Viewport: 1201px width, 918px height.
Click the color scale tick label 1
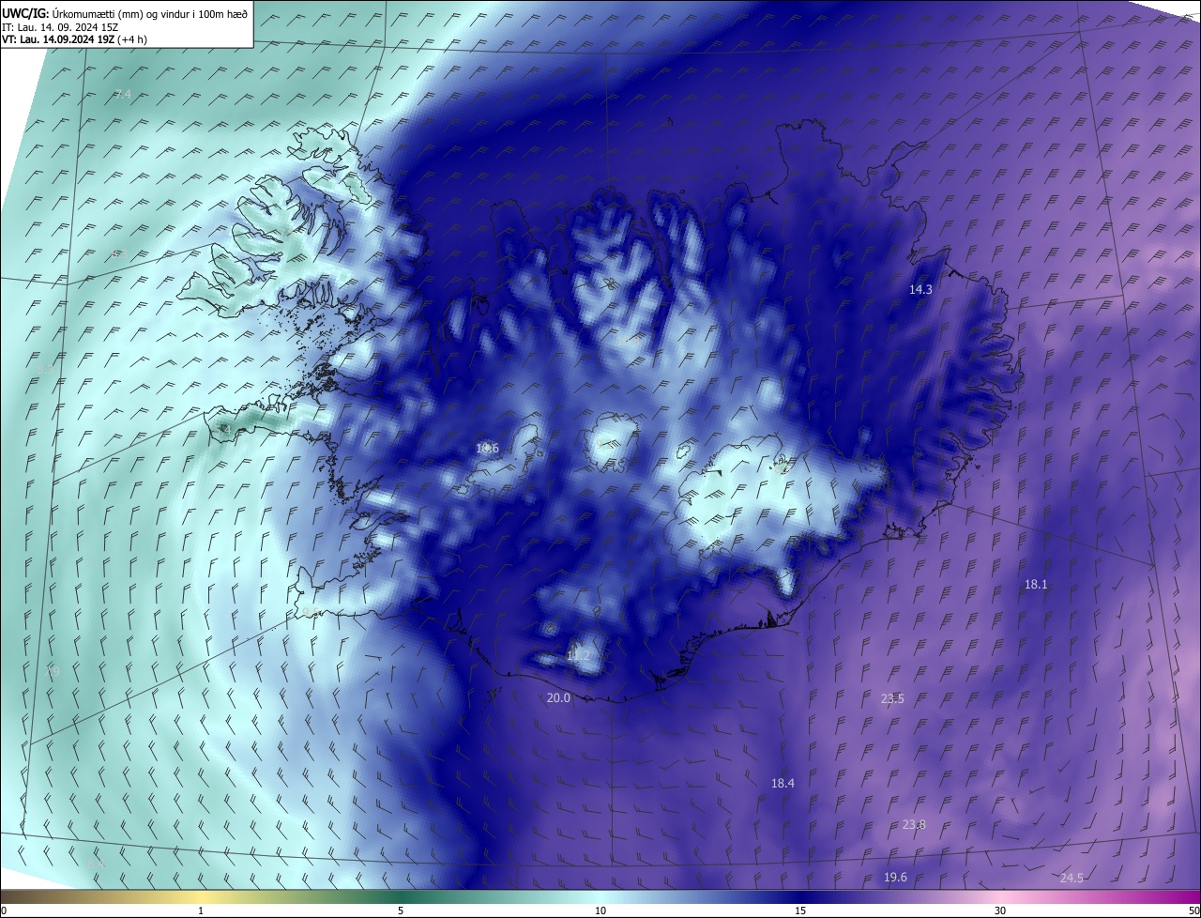click(x=201, y=911)
